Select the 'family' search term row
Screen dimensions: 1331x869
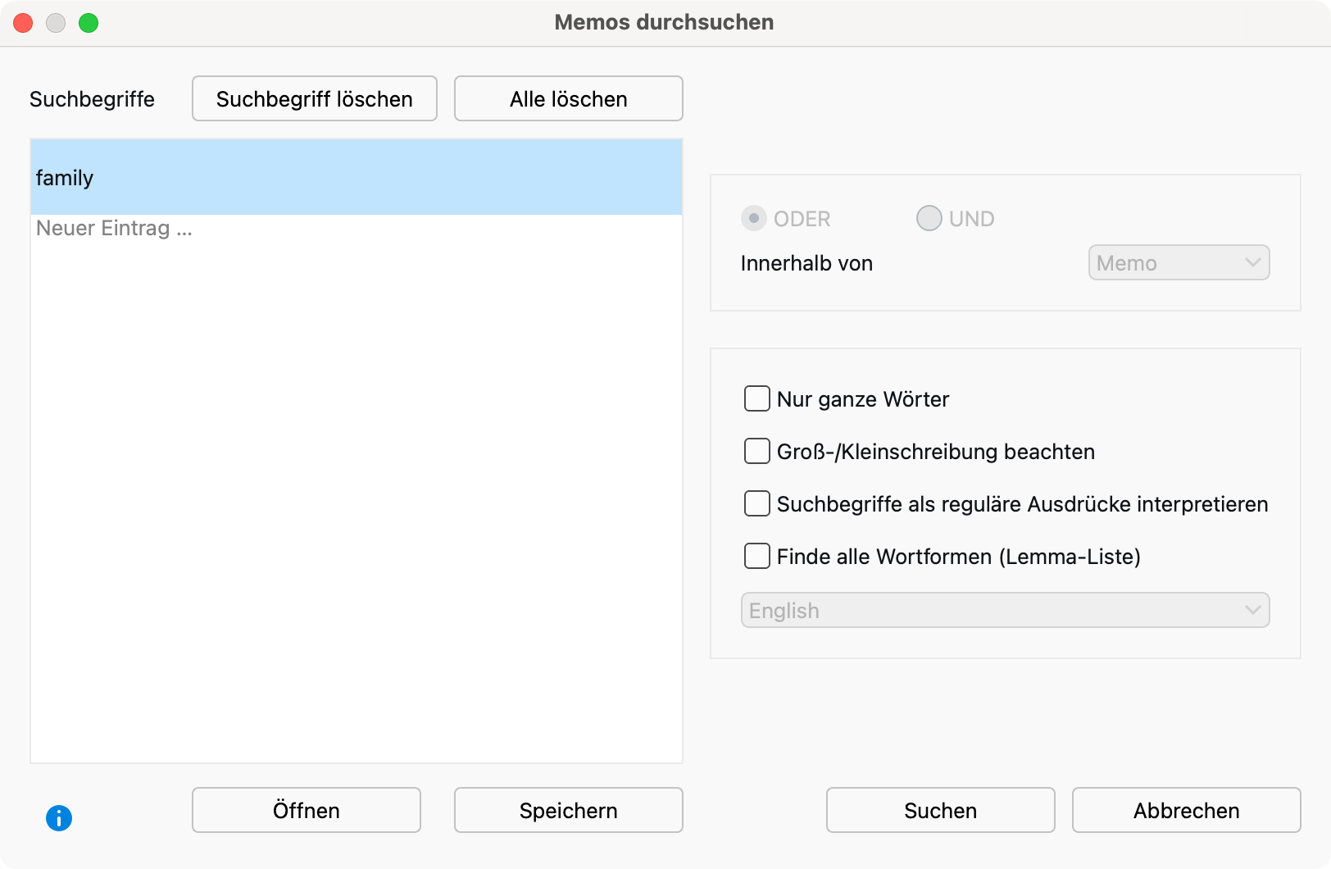pyautogui.click(x=357, y=177)
